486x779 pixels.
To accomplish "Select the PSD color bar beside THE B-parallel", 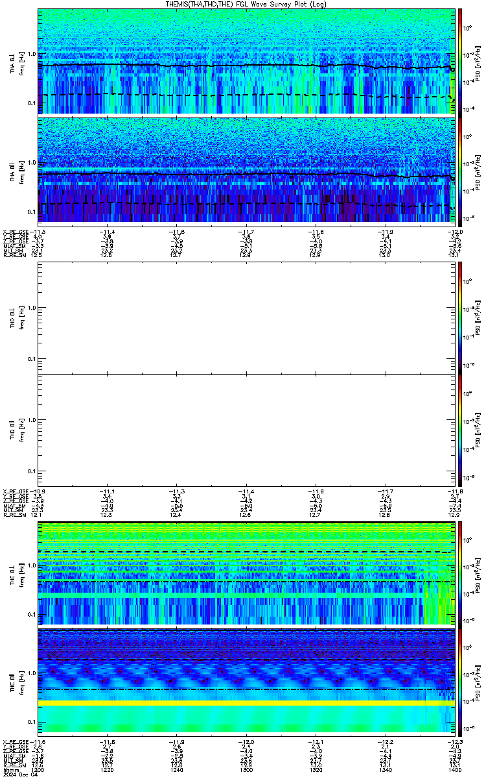I will click(x=460, y=684).
